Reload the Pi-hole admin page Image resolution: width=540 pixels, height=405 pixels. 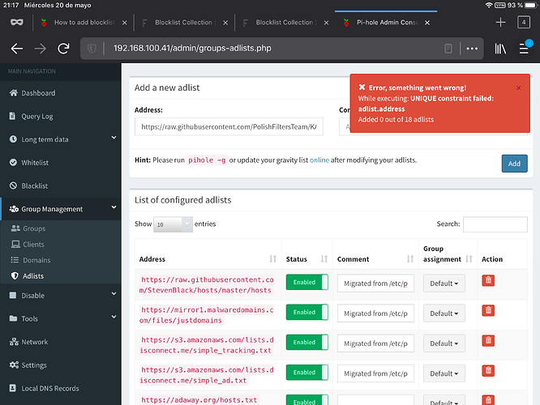[x=64, y=49]
